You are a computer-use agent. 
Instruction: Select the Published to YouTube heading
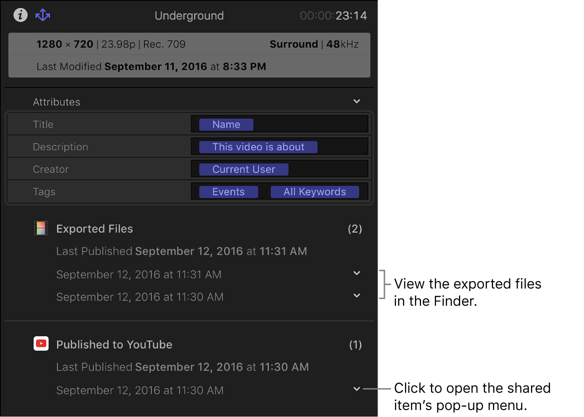[114, 345]
